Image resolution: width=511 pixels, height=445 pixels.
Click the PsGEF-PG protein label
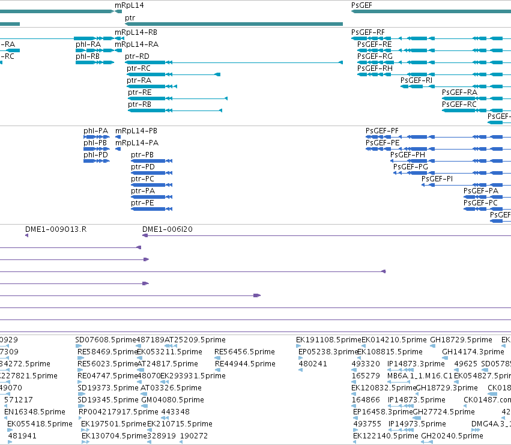coord(411,167)
